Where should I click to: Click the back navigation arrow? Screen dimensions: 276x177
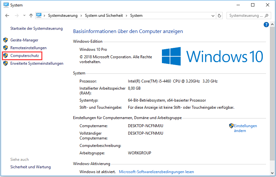(7, 16)
